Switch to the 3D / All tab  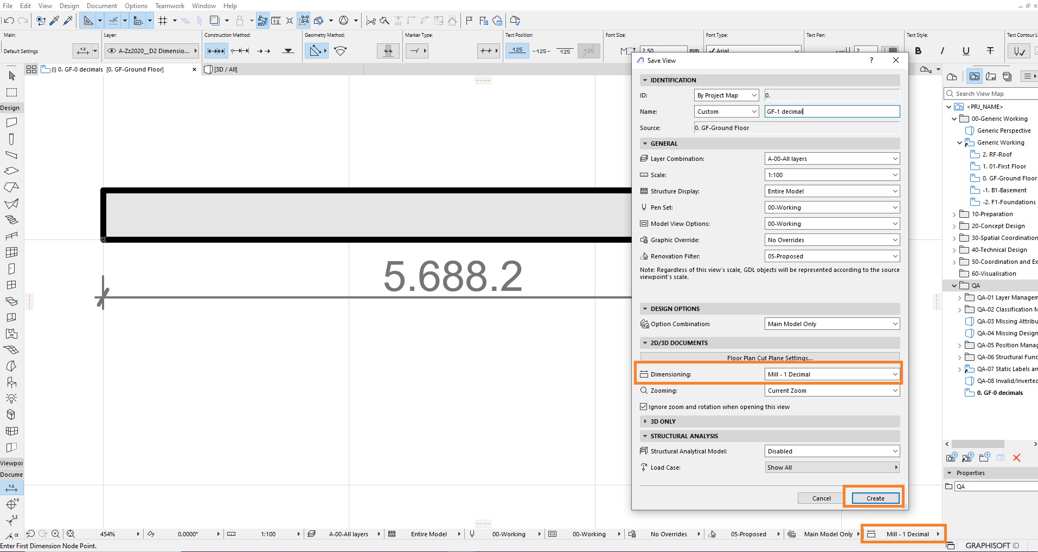point(221,69)
